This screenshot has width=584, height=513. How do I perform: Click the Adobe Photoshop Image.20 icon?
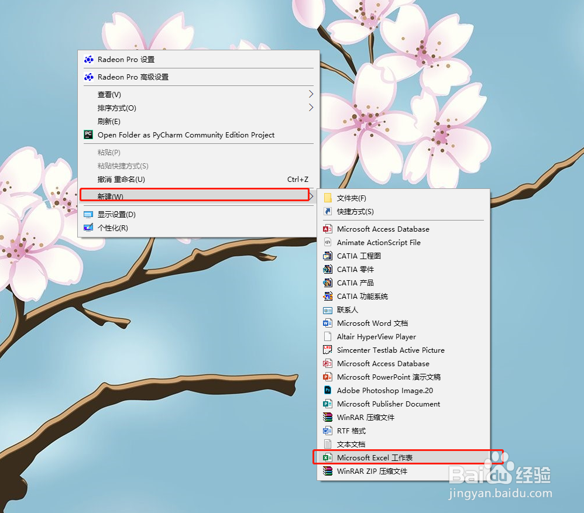coord(328,390)
